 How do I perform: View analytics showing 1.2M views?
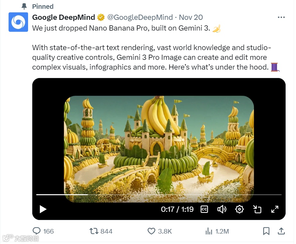coord(217,231)
